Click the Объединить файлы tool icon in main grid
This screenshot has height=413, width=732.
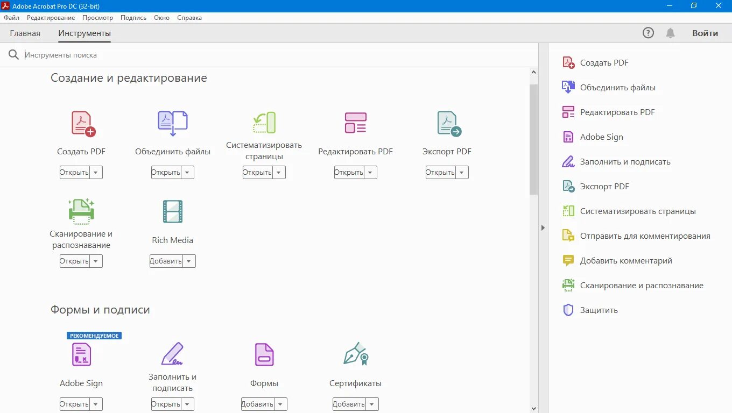coord(172,124)
